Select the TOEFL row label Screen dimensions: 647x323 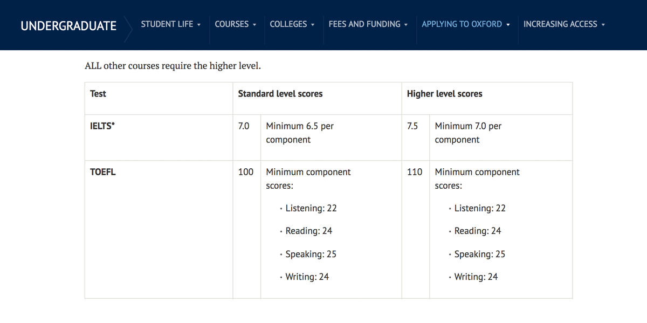(103, 172)
